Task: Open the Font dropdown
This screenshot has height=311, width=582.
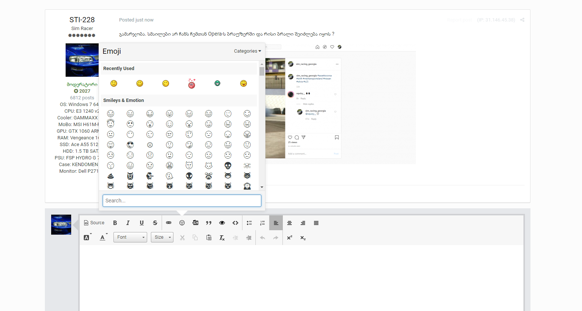Action: point(130,237)
